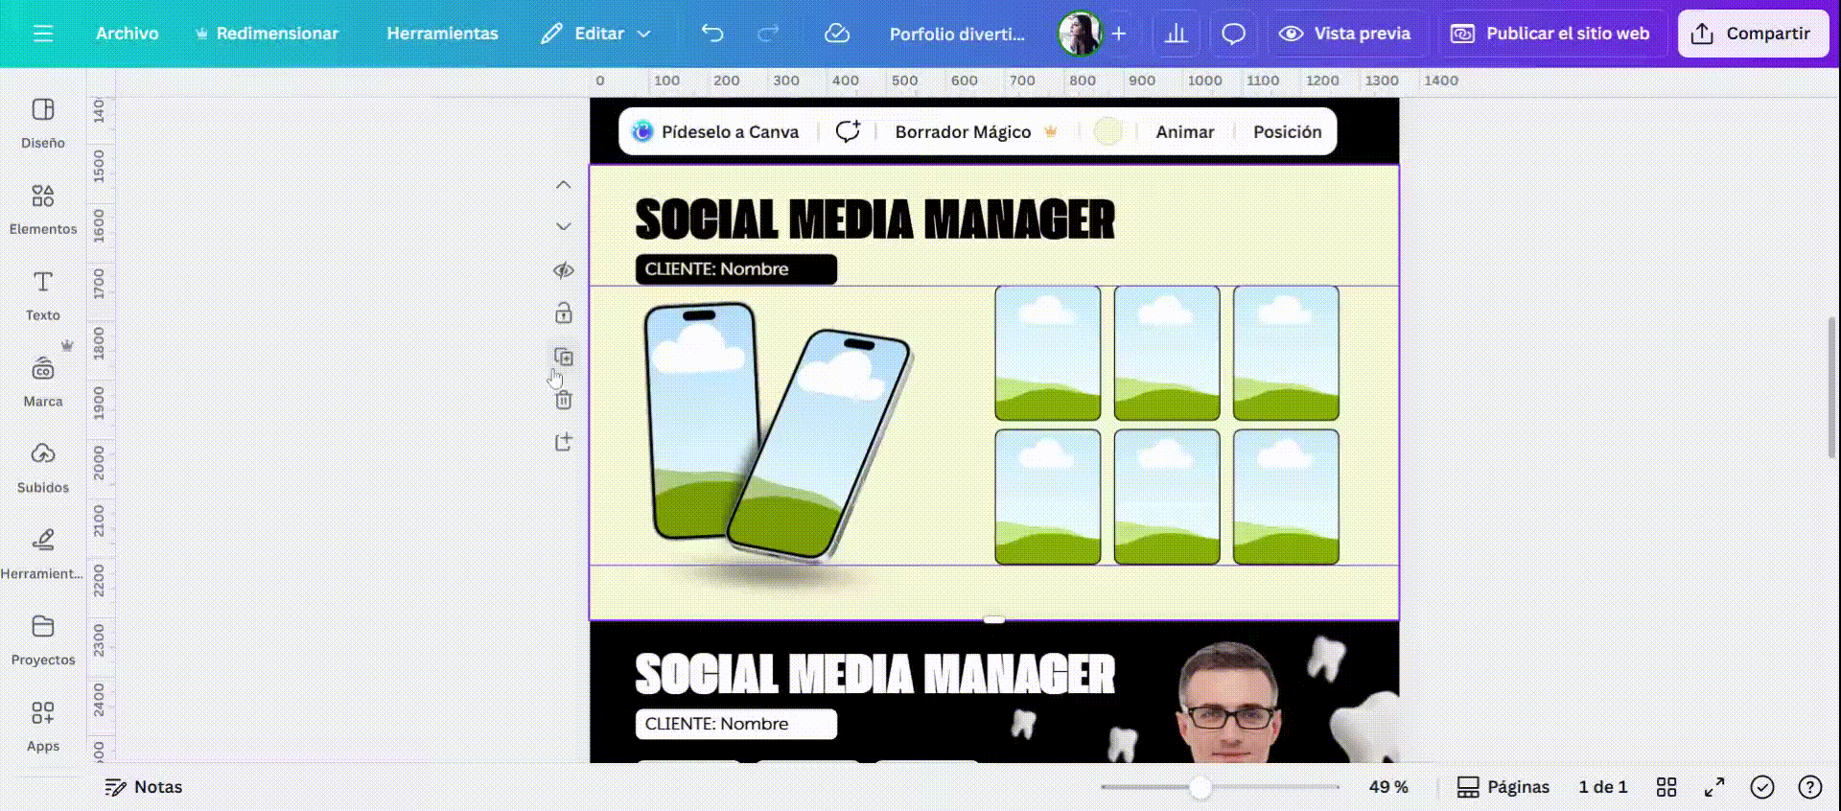Viewport: 1841px width, 811px height.
Task: Select Borrador Mágico tool
Action: [x=976, y=131]
